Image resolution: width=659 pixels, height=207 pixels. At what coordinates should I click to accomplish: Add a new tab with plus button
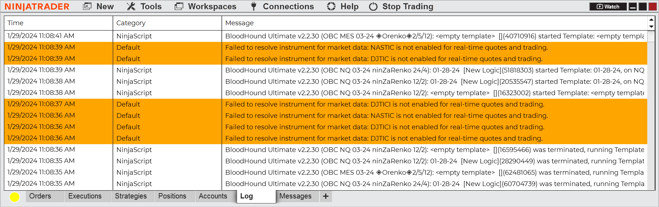click(x=326, y=196)
